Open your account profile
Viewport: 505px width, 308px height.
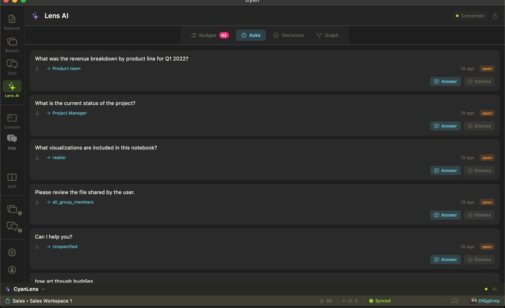pos(12,269)
